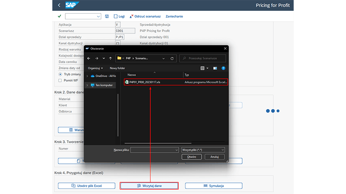Viewport: 346px width, 194px height.
Task: Select OneDrive in the navigation pane
Action: (103, 76)
